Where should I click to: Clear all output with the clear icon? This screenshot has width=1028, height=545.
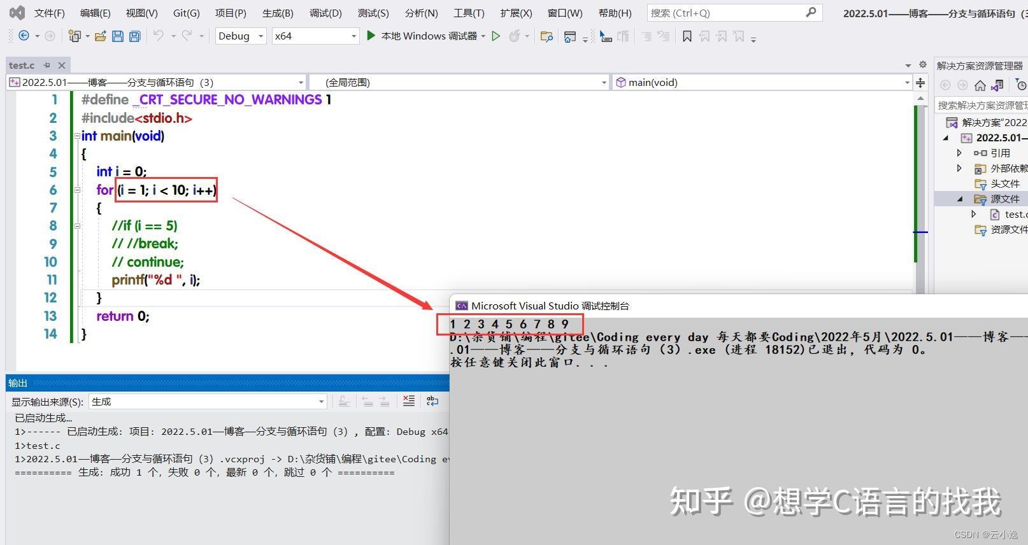[x=409, y=401]
